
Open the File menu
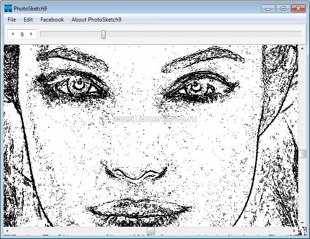coord(12,20)
